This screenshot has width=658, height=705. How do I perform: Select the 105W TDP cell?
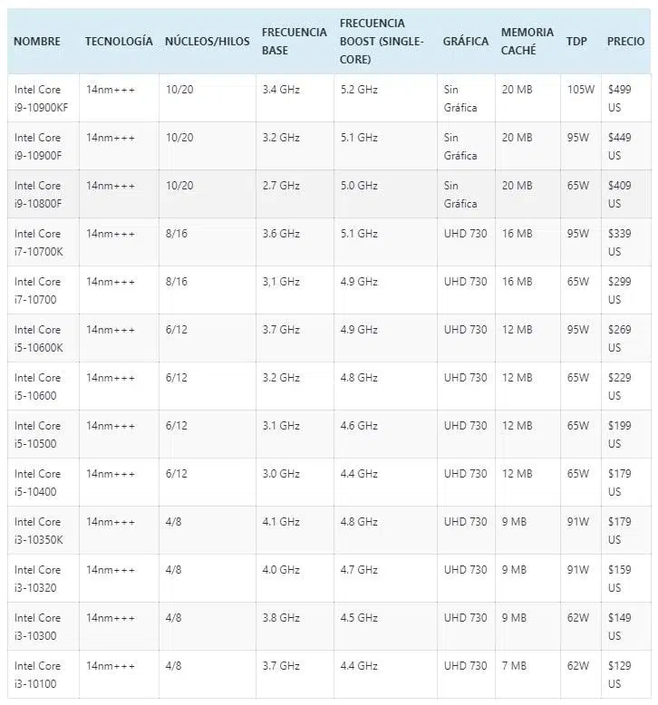point(581,98)
